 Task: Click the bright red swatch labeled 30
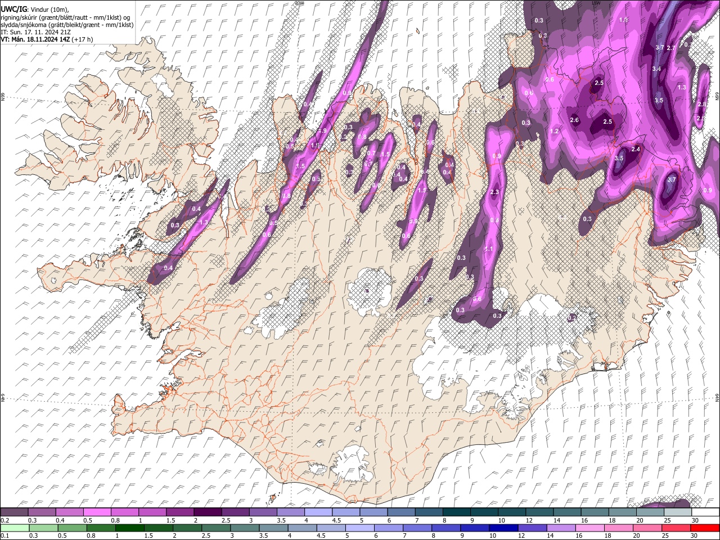pos(705,528)
